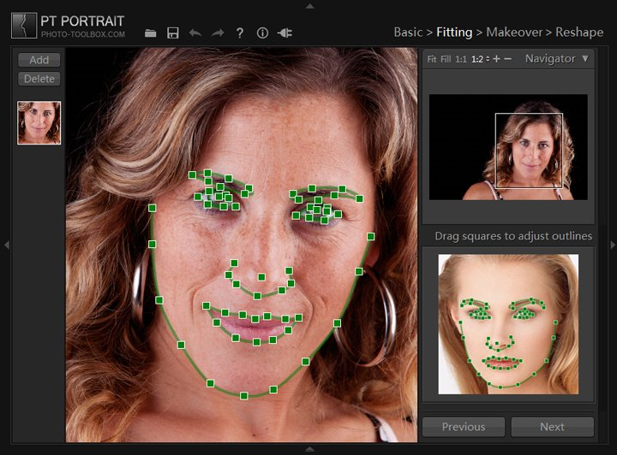Zoom in with the plus icon
The image size is (617, 455).
(x=496, y=59)
